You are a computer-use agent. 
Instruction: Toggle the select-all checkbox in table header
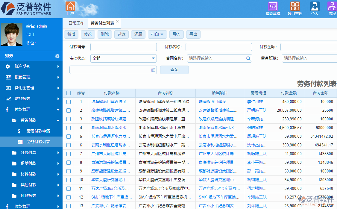pyautogui.click(x=69, y=93)
